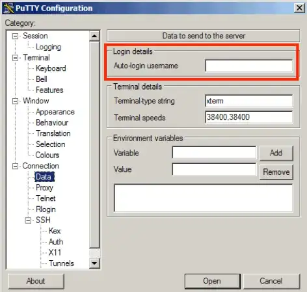The image size is (307, 292).
Task: Open the Translation category
Action: (x=53, y=133)
